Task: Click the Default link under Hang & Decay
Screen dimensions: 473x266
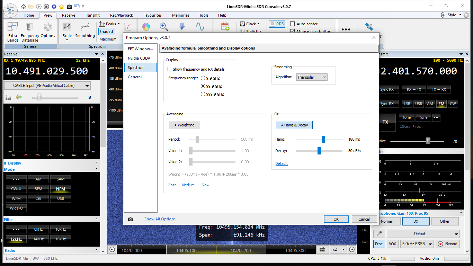Action: tap(282, 163)
